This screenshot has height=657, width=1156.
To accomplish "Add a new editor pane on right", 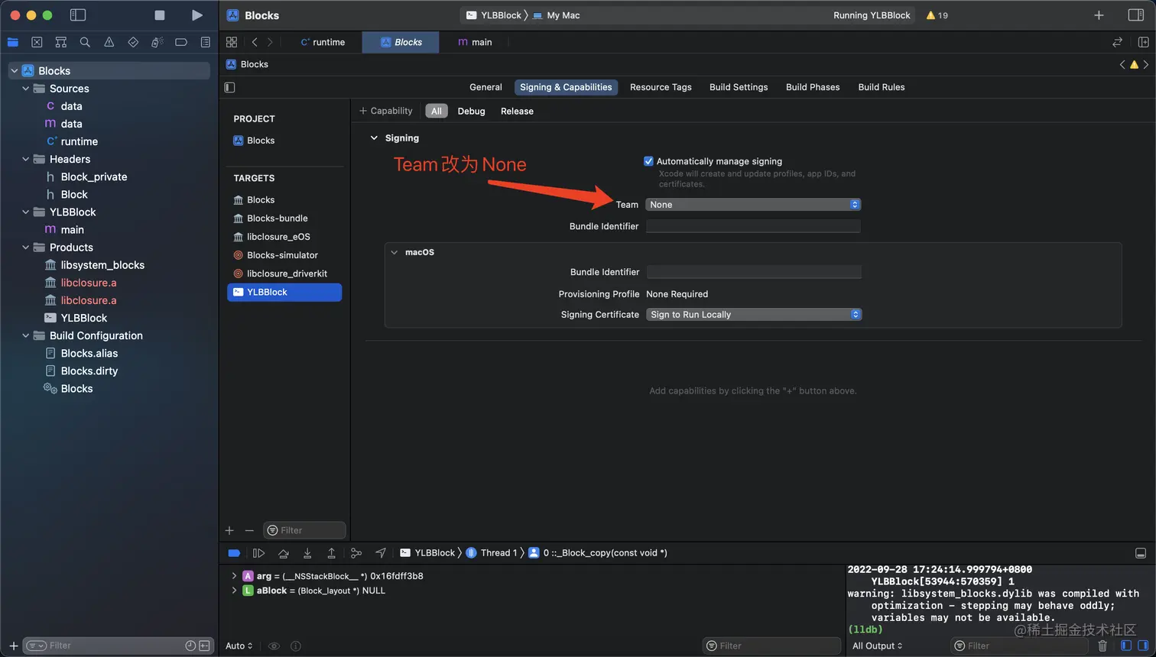I will coord(1144,42).
